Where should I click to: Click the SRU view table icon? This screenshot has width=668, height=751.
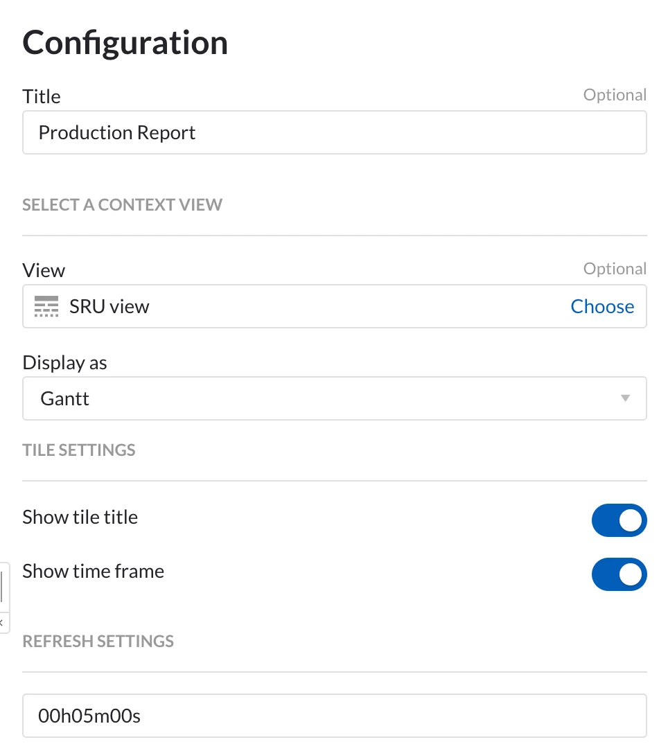click(46, 306)
